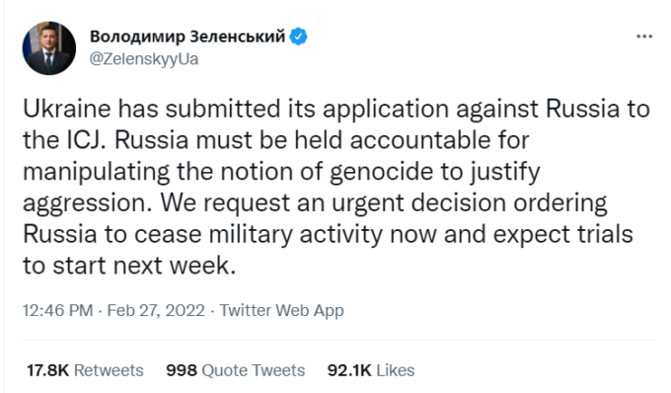The width and height of the screenshot is (671, 393).
Task: Click the Feb 27, 2022 date
Action: pos(156,310)
